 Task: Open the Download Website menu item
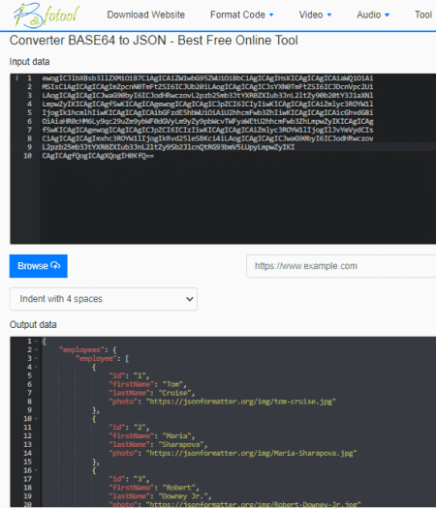[x=146, y=15]
